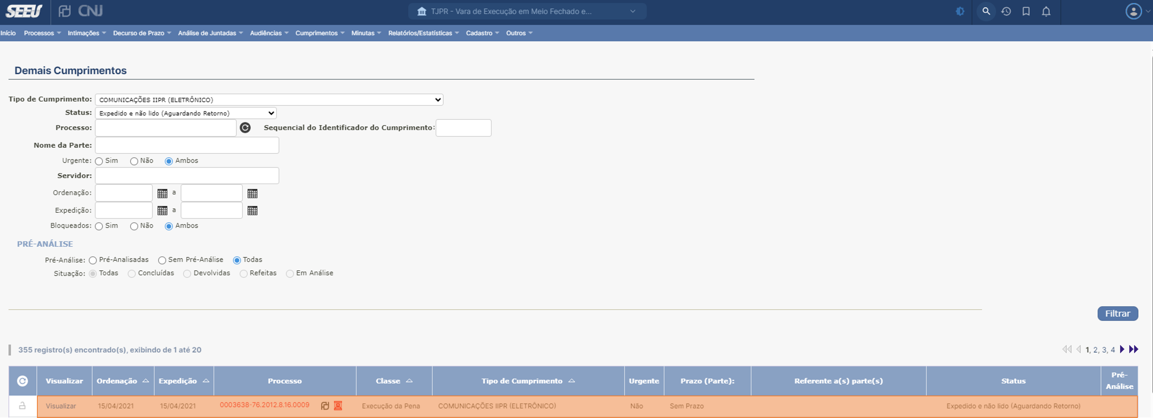This screenshot has width=1153, height=418.
Task: Open the notifications bell
Action: (x=1046, y=12)
